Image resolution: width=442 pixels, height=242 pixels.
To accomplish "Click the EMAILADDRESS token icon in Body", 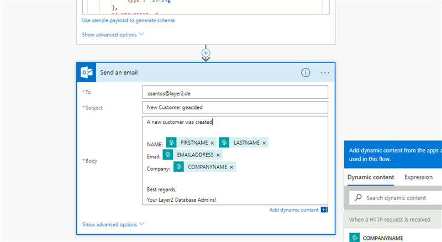I will [168, 155].
